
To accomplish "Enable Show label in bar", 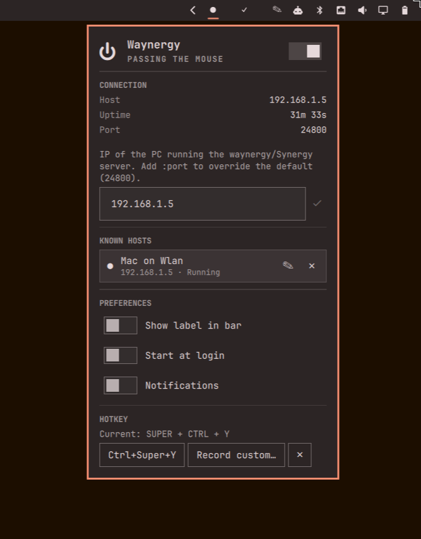I will coord(121,325).
